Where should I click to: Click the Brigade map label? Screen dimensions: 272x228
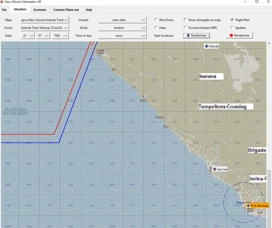click(x=257, y=150)
